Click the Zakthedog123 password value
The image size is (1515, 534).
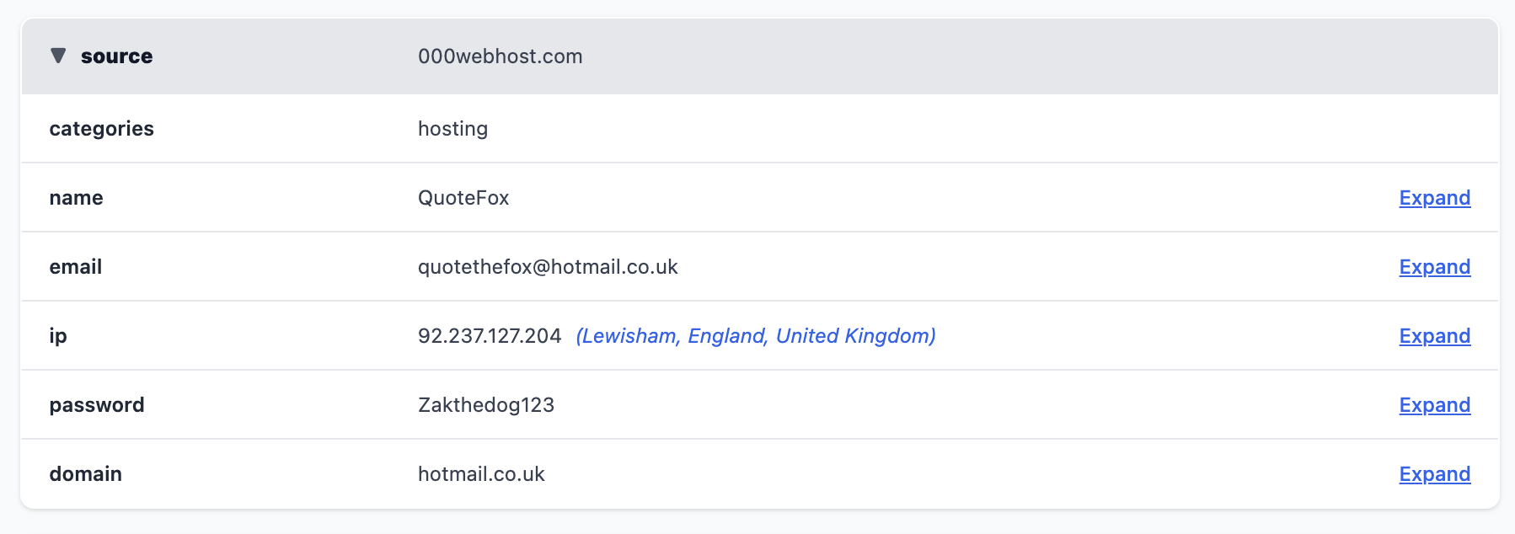coord(485,405)
